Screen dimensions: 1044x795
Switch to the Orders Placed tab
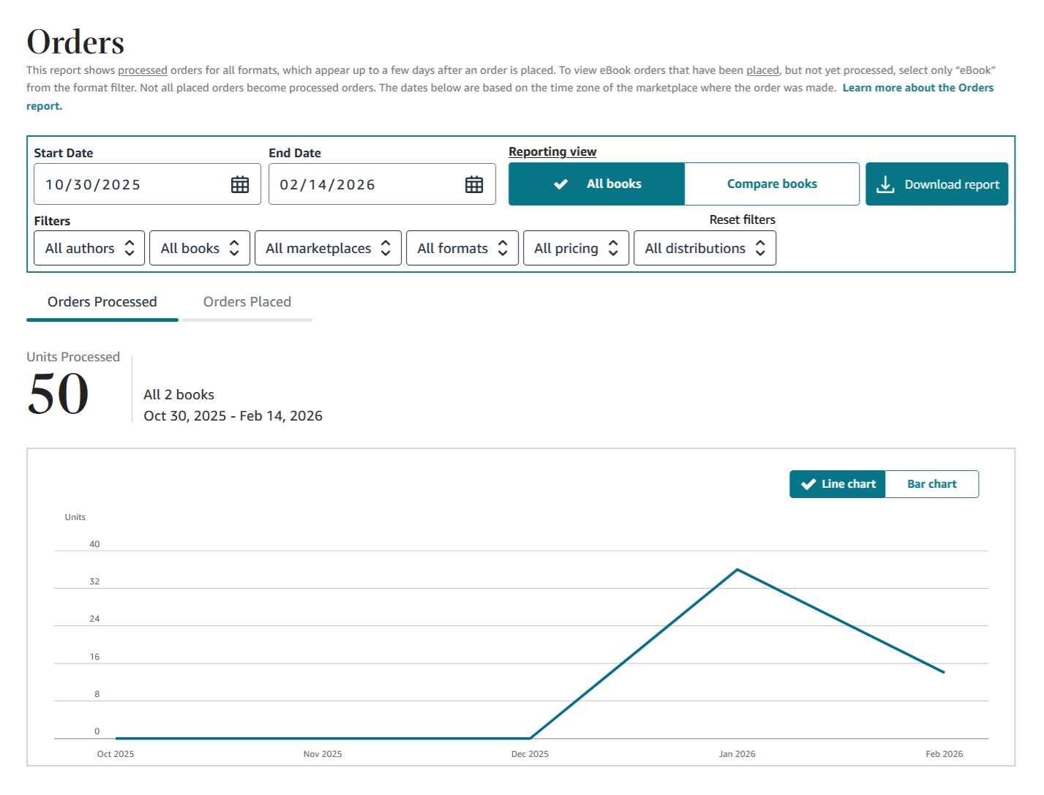click(247, 302)
